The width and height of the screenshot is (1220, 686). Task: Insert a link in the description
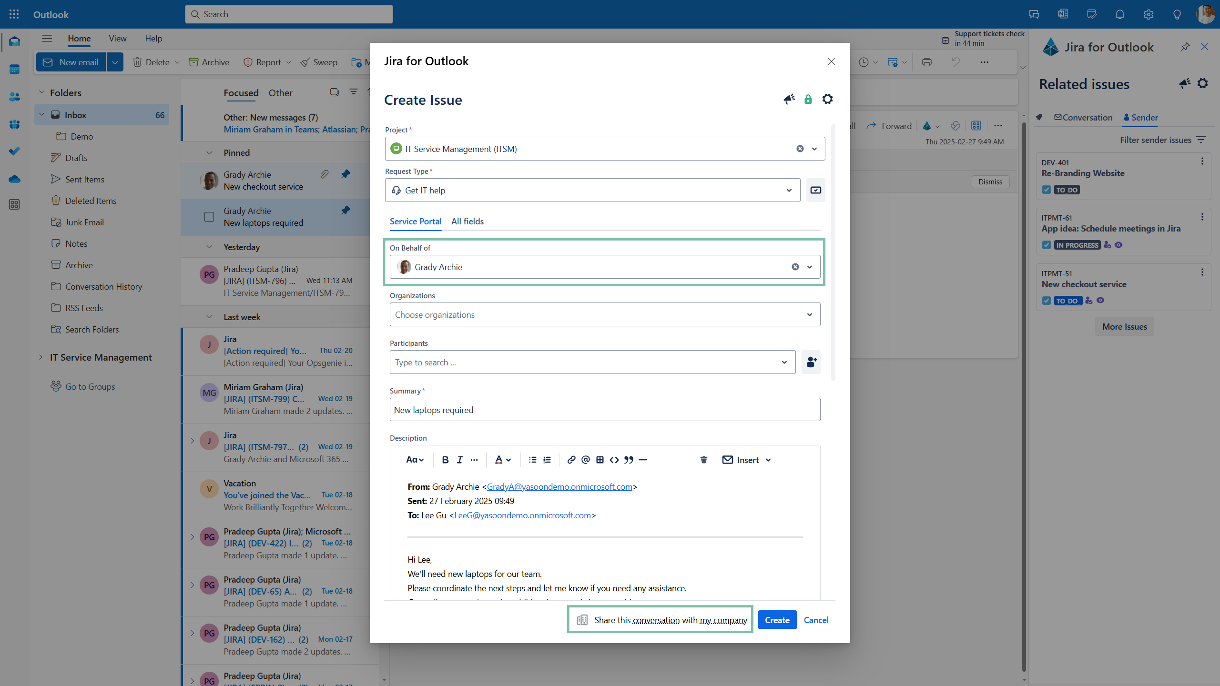coord(571,460)
